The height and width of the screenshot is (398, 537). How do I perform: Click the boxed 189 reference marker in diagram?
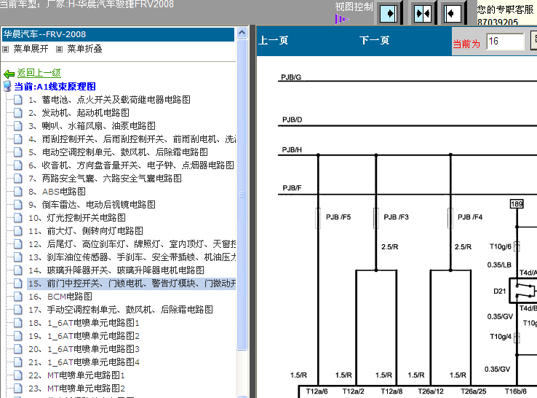[517, 204]
